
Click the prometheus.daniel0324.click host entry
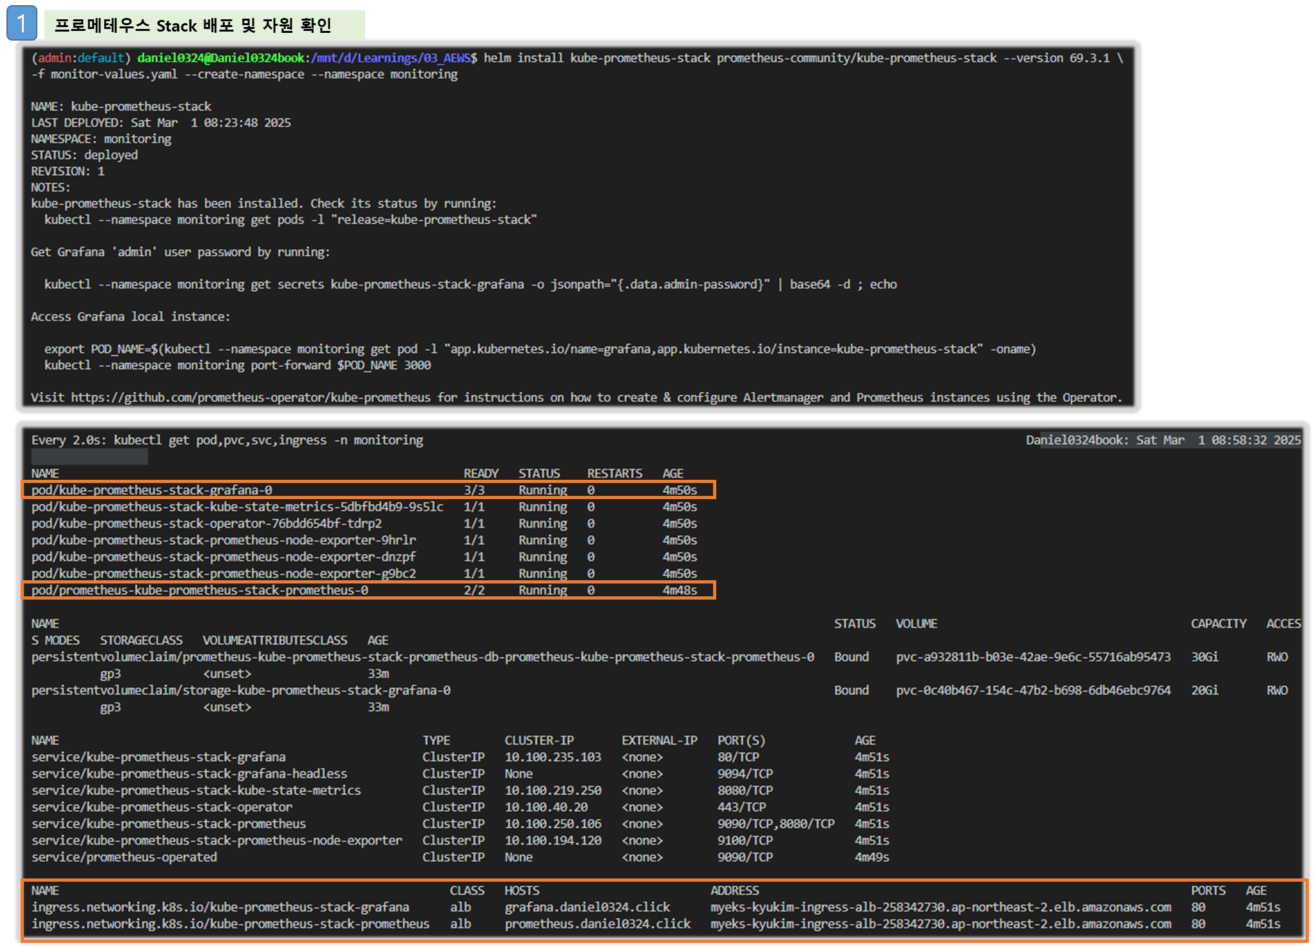[x=597, y=924]
